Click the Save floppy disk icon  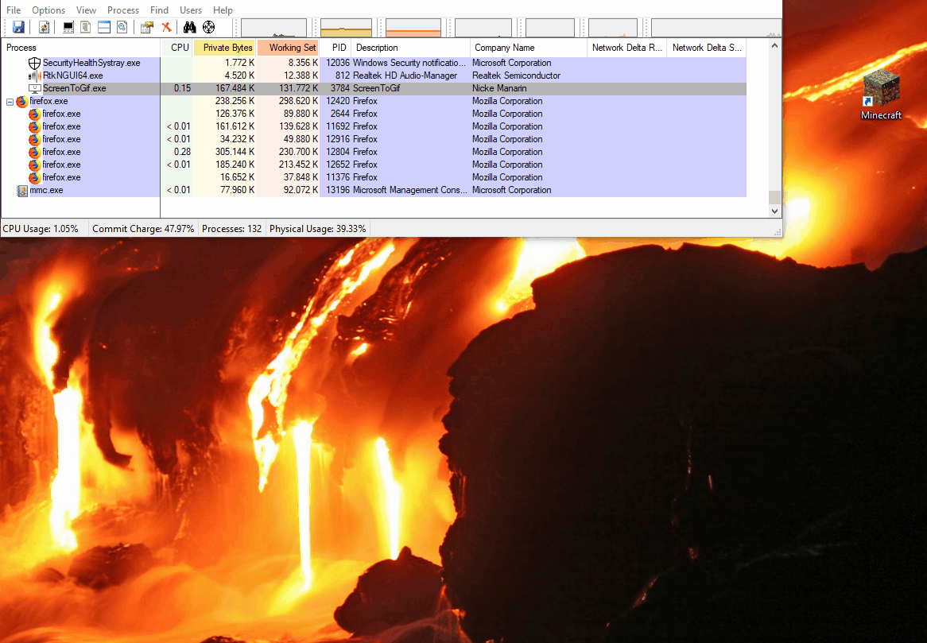pyautogui.click(x=18, y=27)
